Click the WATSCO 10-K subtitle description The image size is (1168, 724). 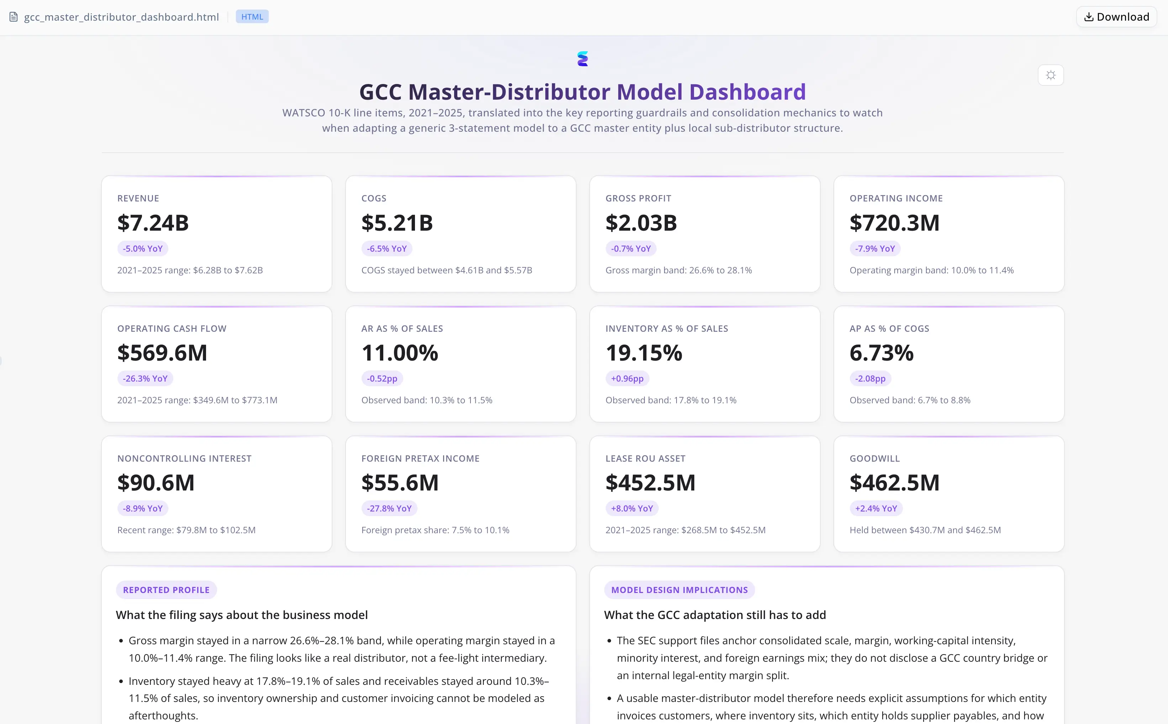(583, 120)
